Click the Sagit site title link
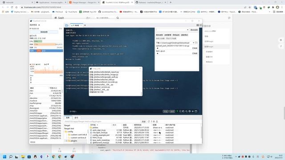Screen dimensions: 285x160 [x=59, y=18]
